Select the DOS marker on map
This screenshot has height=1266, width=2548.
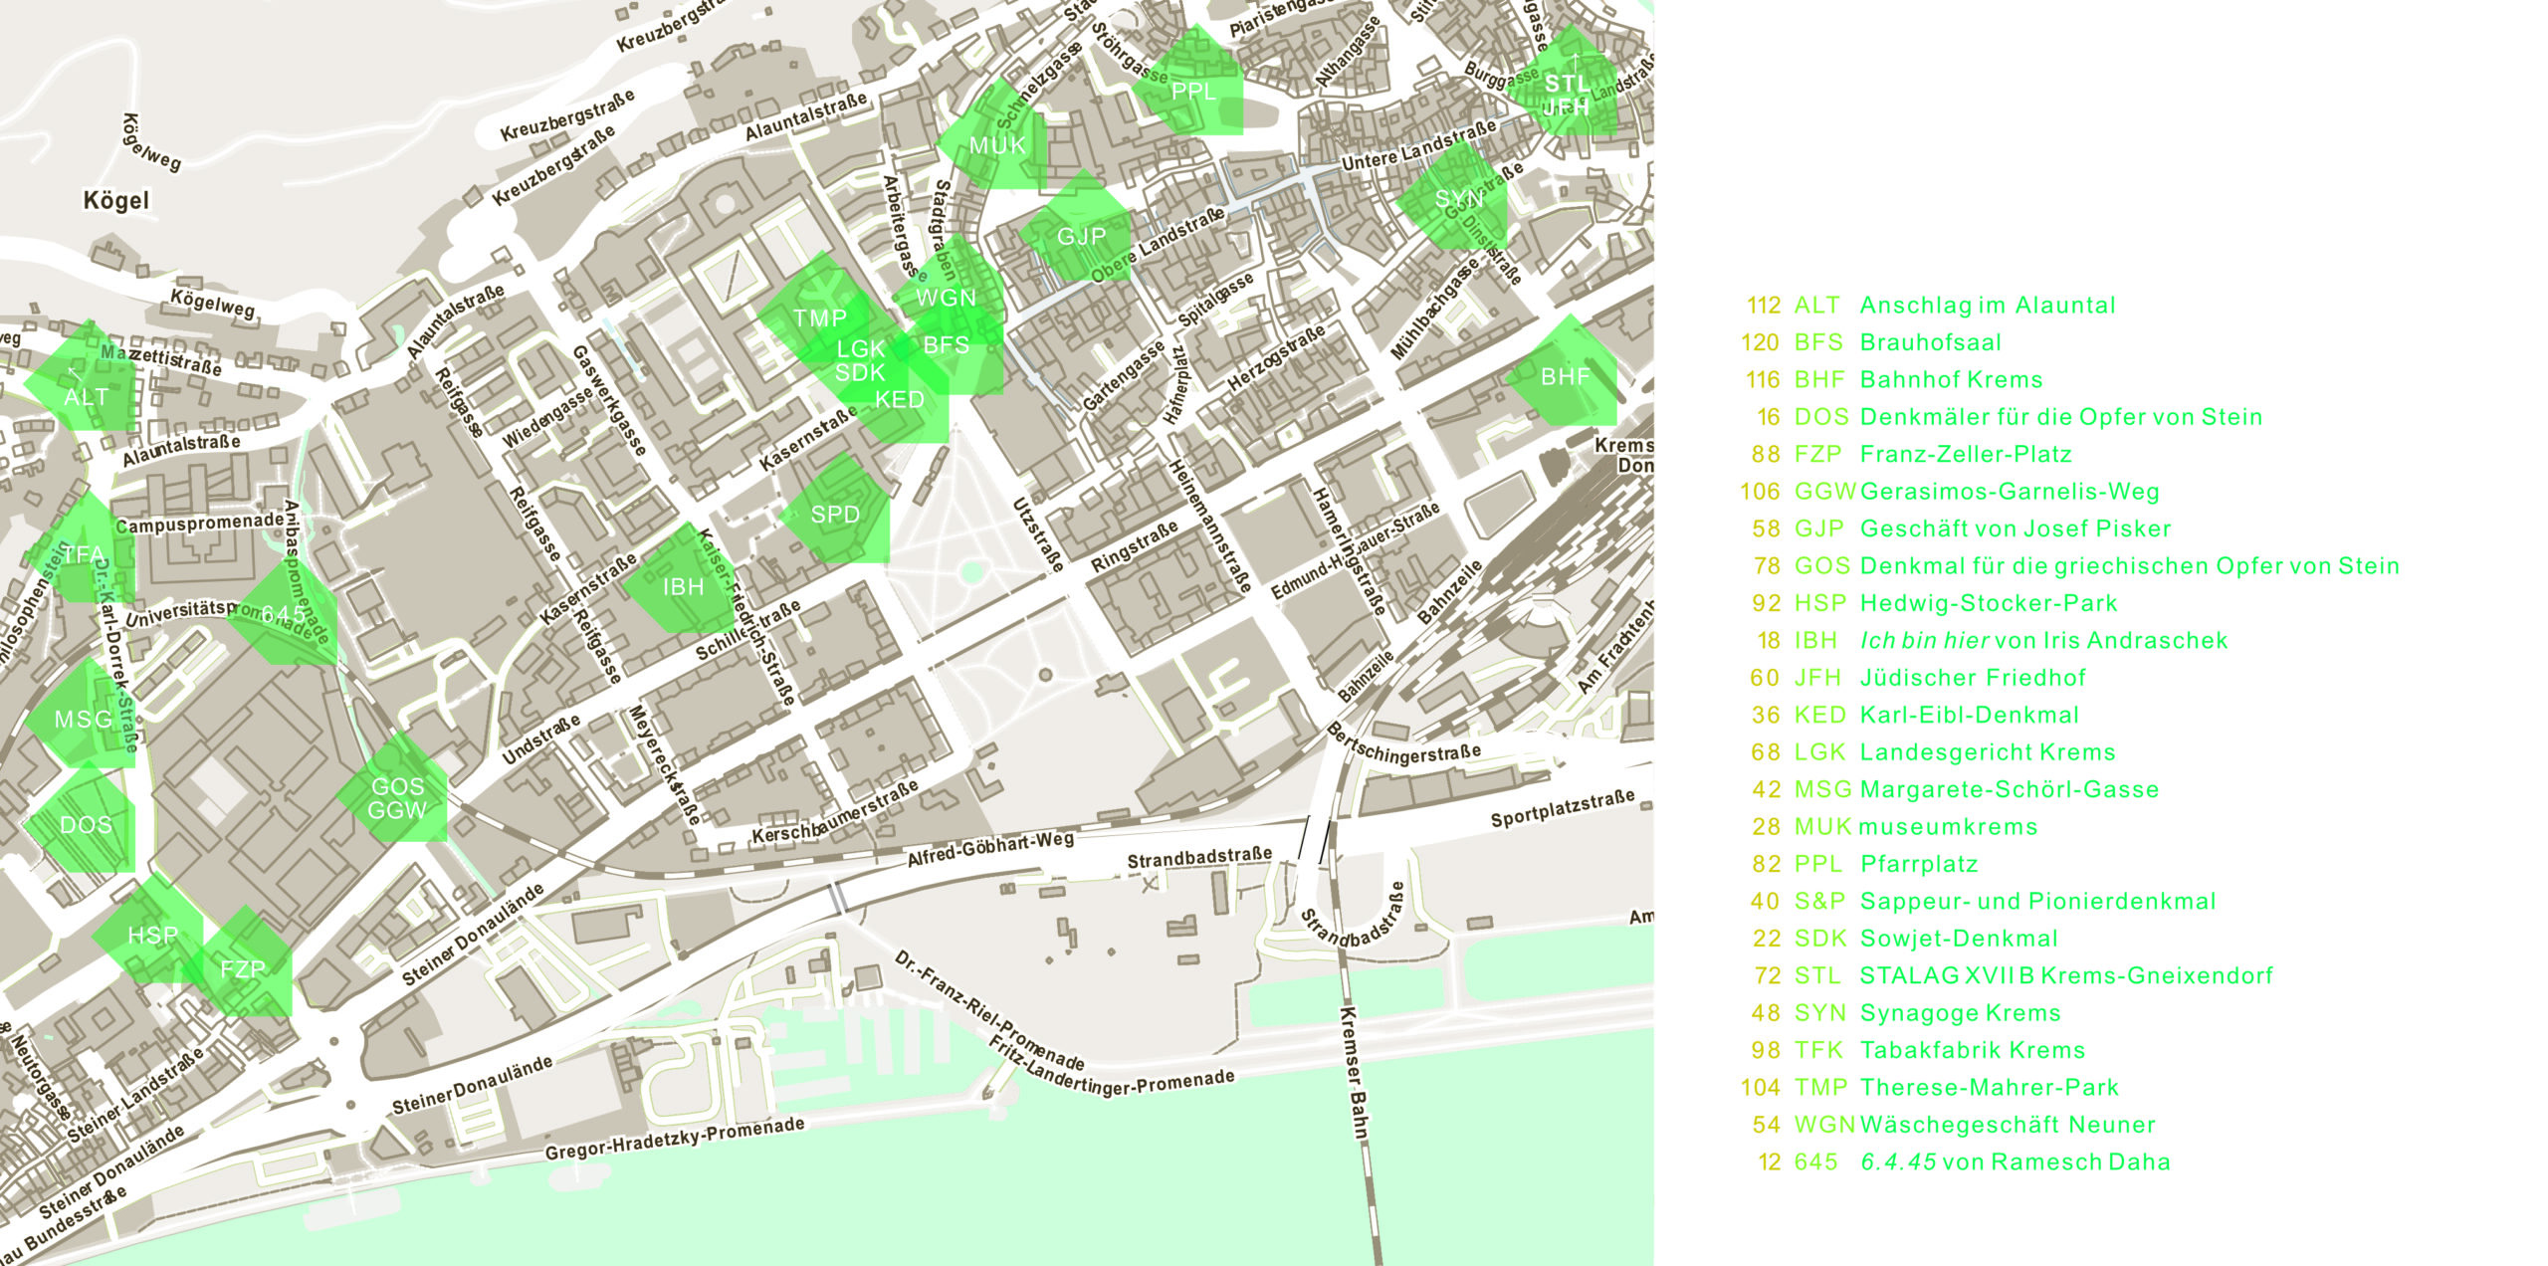coord(85,824)
